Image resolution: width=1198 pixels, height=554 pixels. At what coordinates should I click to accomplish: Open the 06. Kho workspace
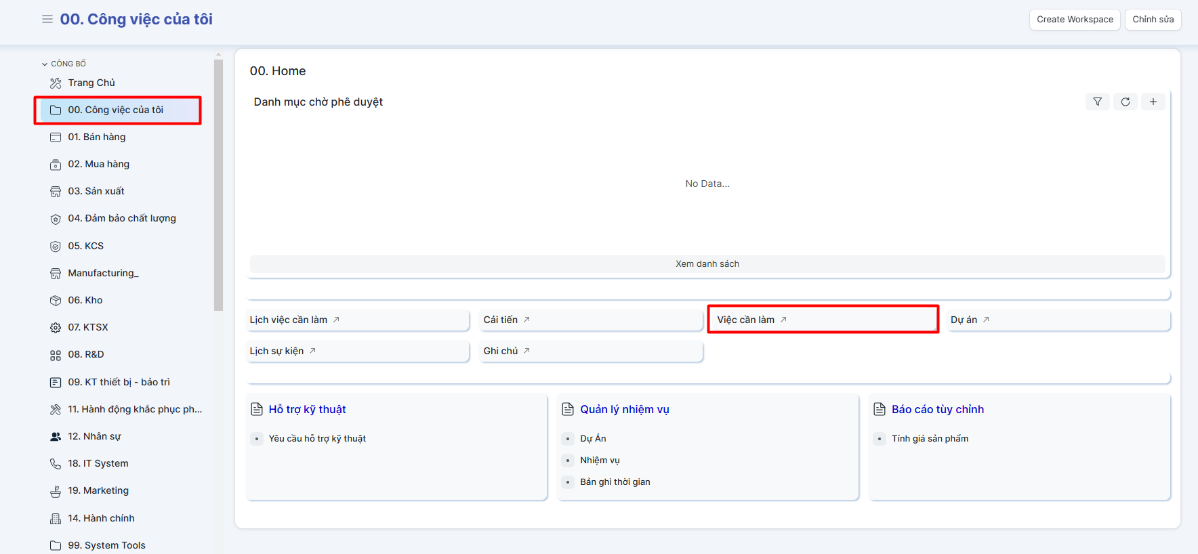coord(85,300)
